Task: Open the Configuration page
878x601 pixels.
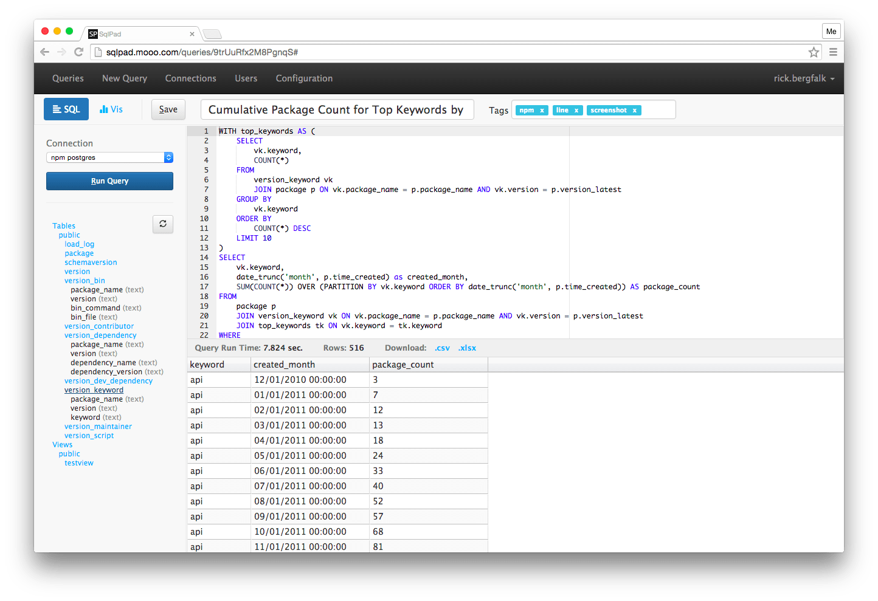Action: tap(304, 78)
